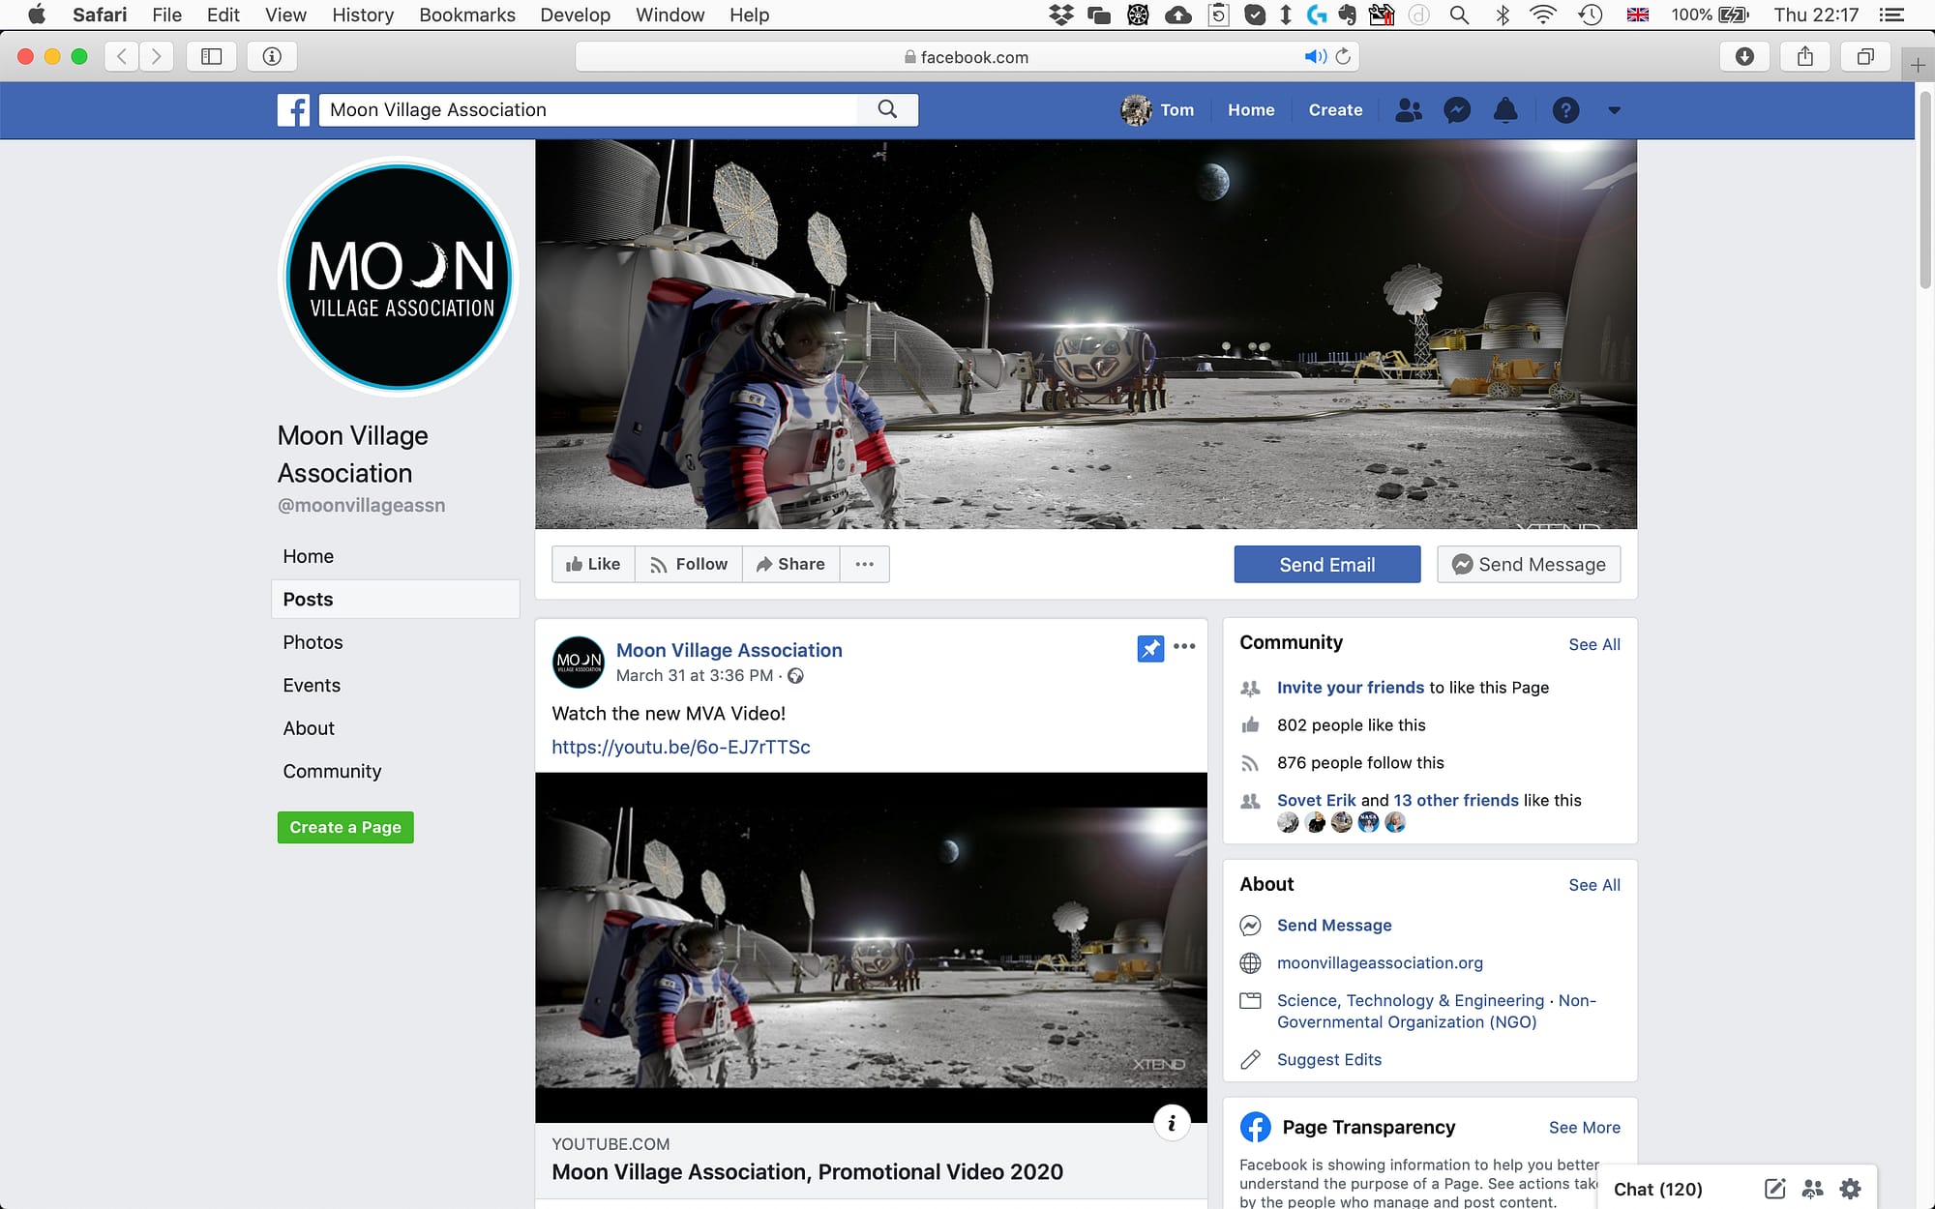Follow the page
This screenshot has width=1935, height=1209.
(x=689, y=564)
